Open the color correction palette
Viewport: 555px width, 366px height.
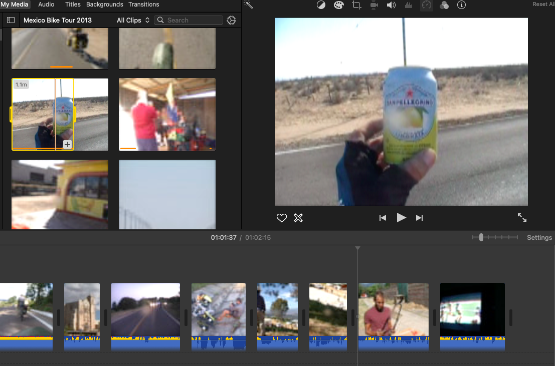coord(339,5)
